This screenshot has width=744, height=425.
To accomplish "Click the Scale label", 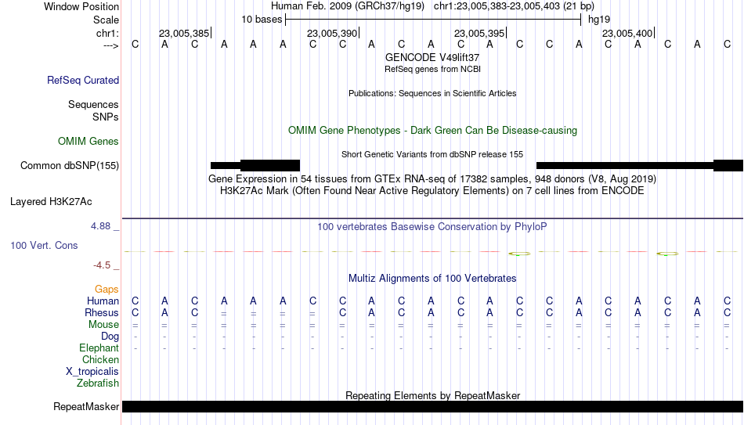I will point(107,20).
